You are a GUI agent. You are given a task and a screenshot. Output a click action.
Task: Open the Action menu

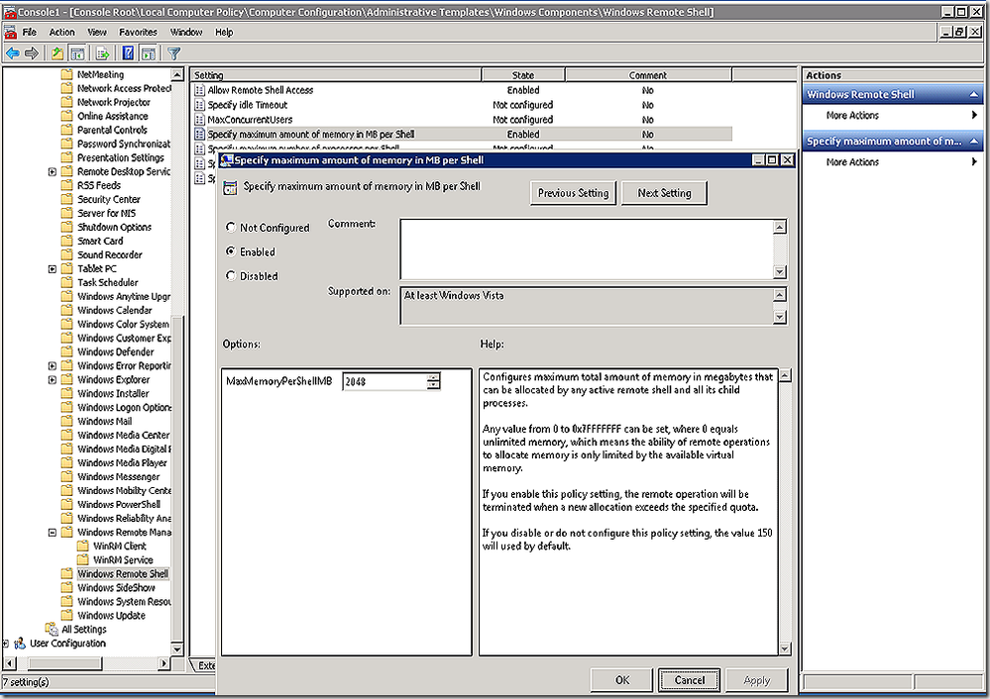click(61, 32)
